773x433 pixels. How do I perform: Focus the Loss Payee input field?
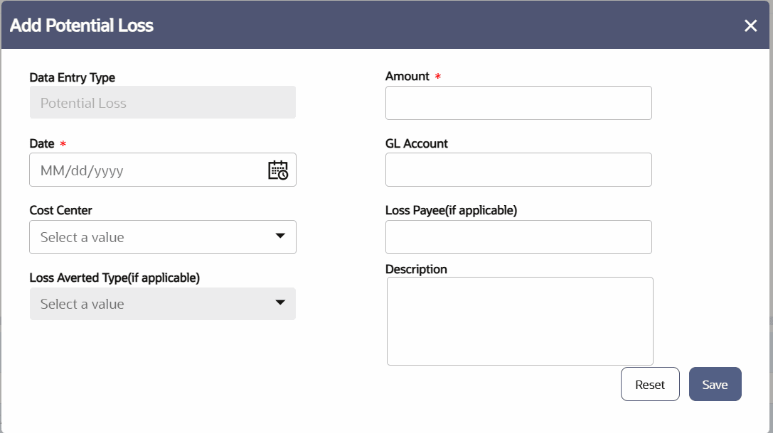coord(518,237)
